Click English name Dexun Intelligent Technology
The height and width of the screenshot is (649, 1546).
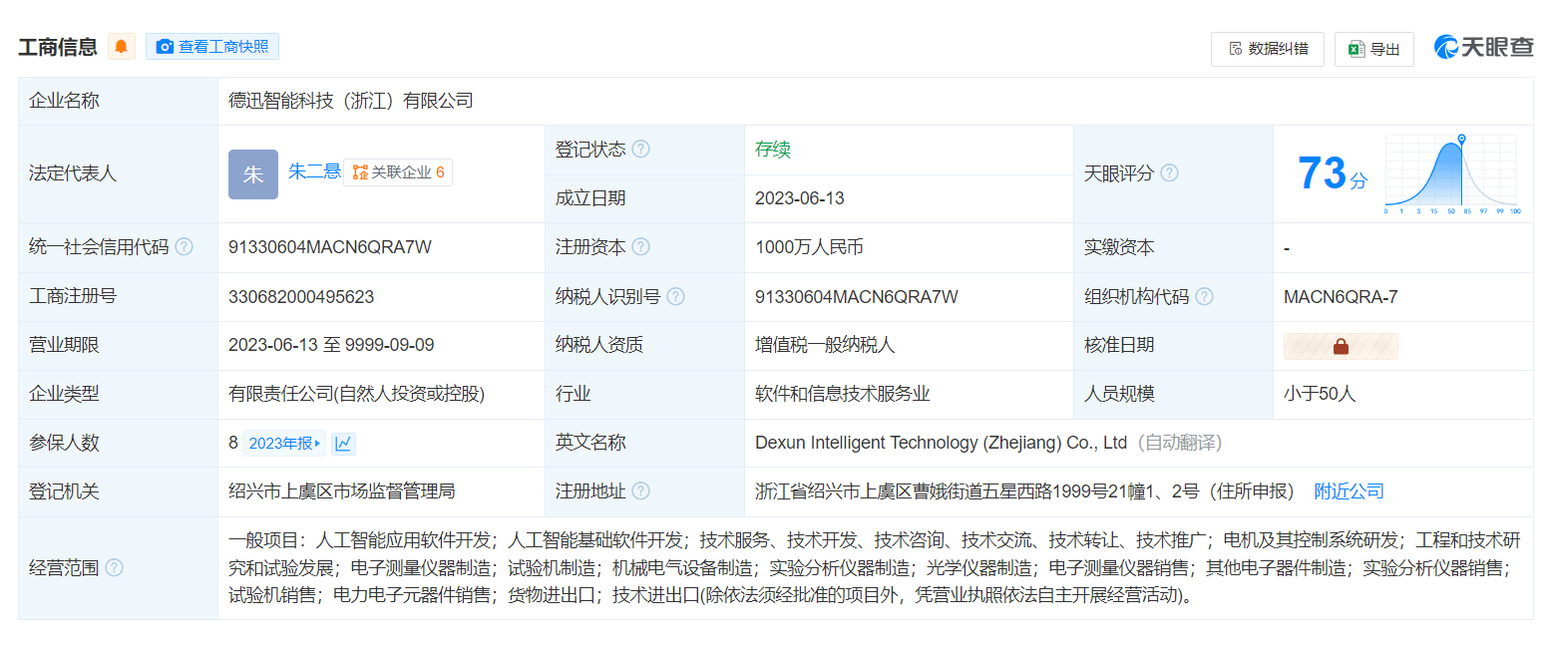click(x=941, y=443)
